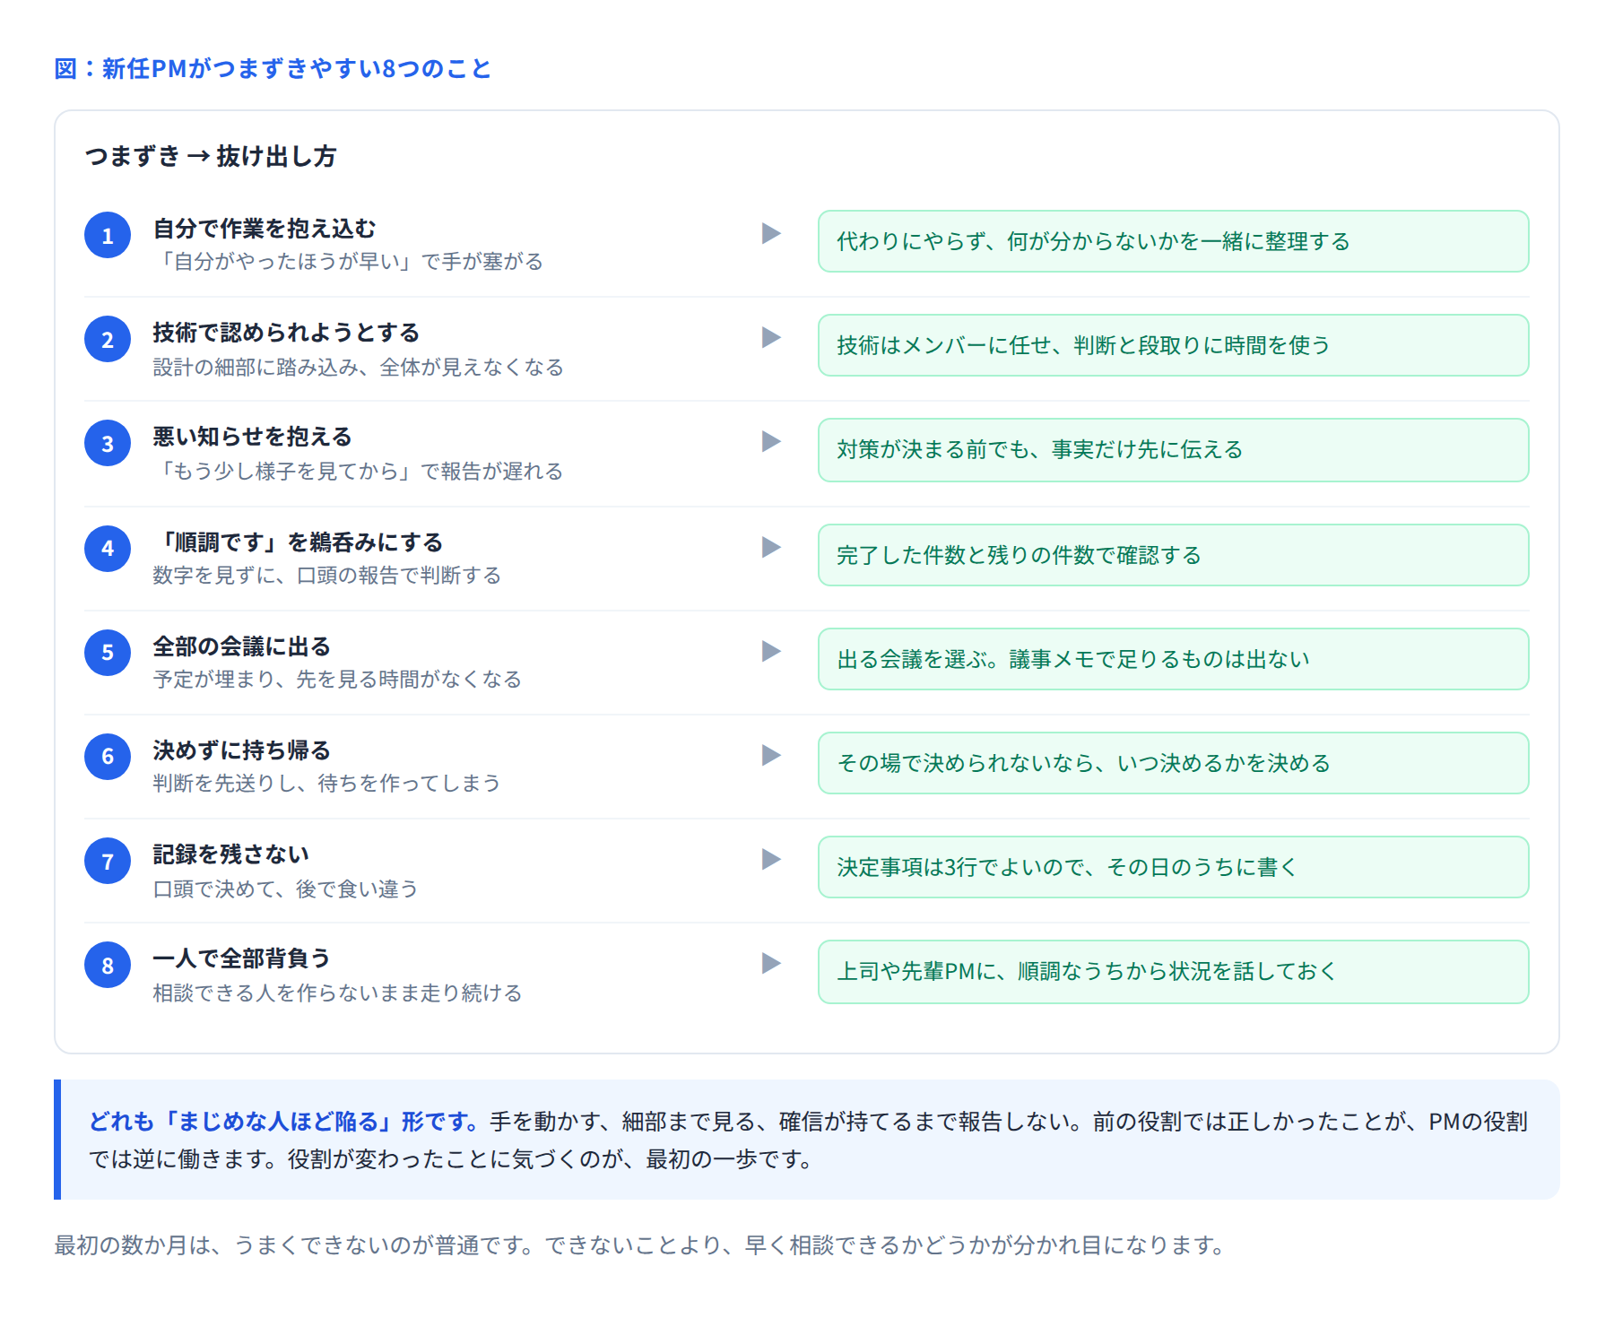The image size is (1614, 1318).
Task: Select the green box 対策が決まる前でも、事実だけ先に伝える
Action: [x=1173, y=449]
